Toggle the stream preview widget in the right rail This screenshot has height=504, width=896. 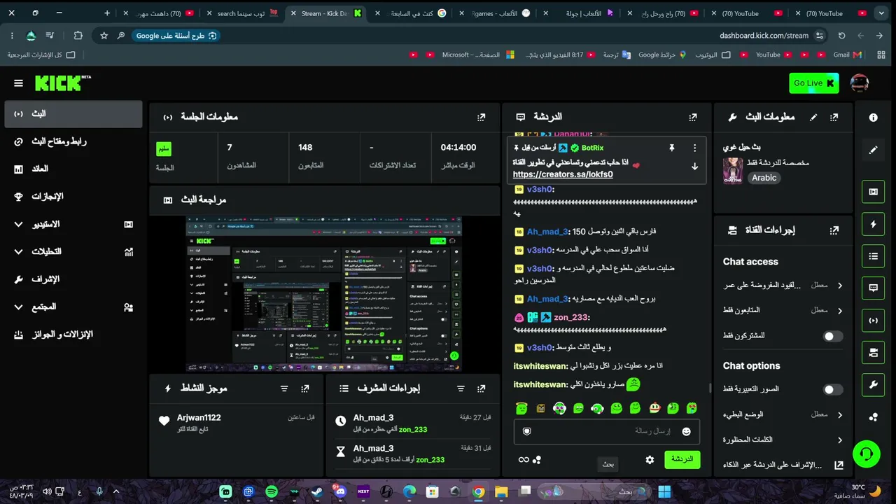tap(873, 192)
